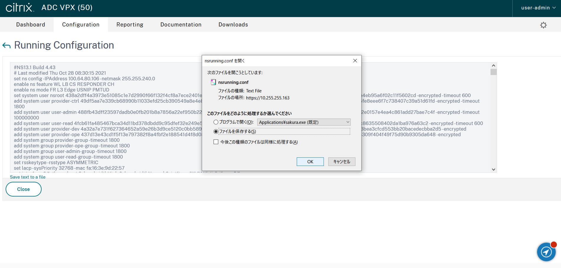Open the settings gear icon

tap(543, 25)
